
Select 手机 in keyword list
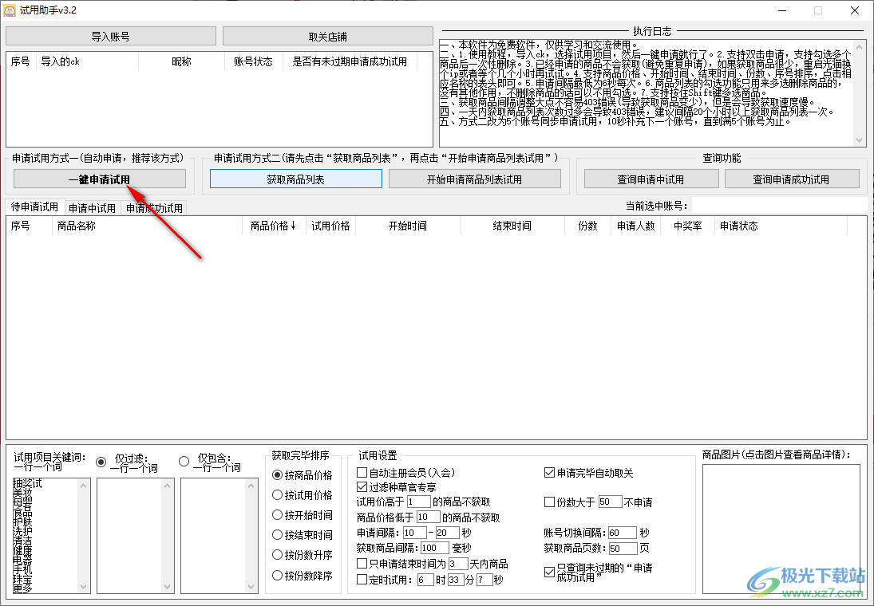(x=23, y=570)
